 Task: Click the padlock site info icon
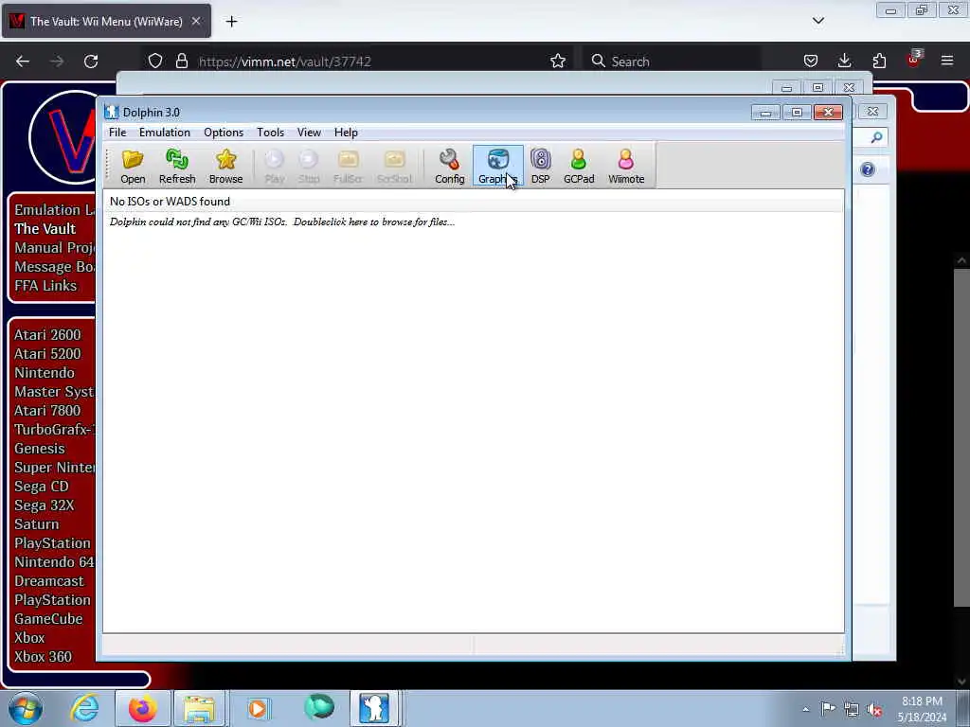point(181,61)
